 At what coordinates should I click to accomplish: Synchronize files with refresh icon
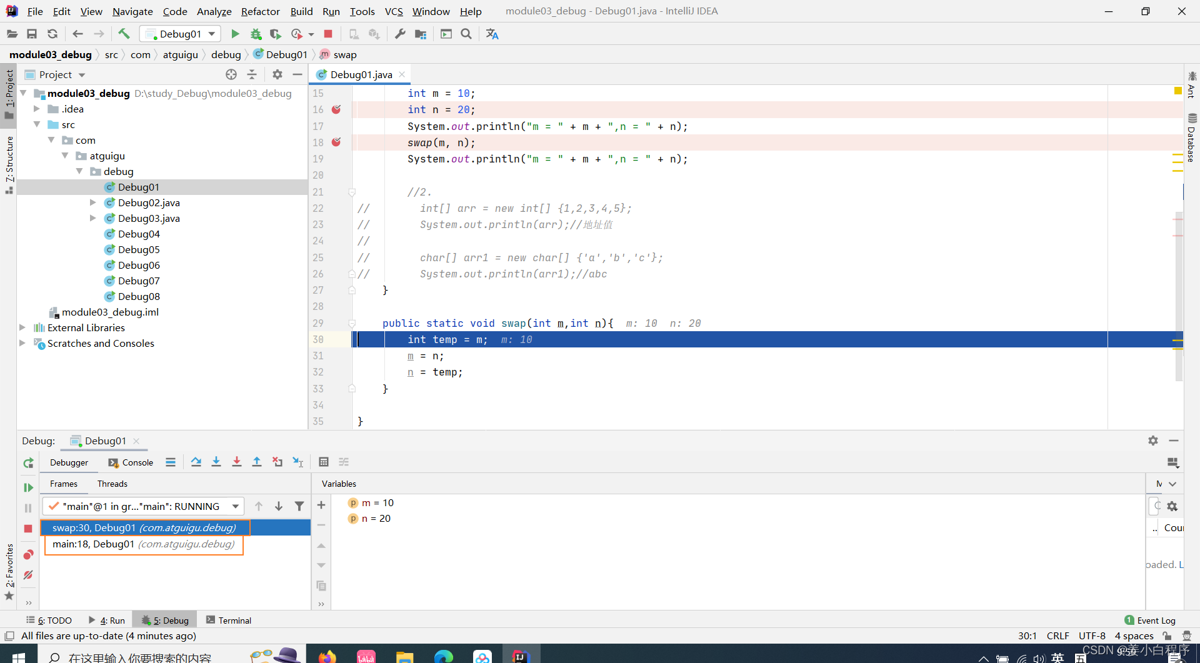[x=52, y=34]
